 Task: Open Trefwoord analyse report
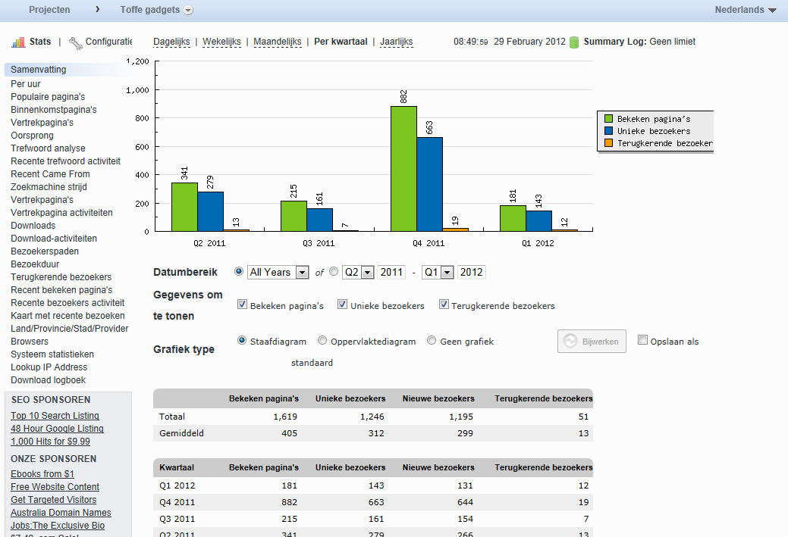click(x=48, y=148)
